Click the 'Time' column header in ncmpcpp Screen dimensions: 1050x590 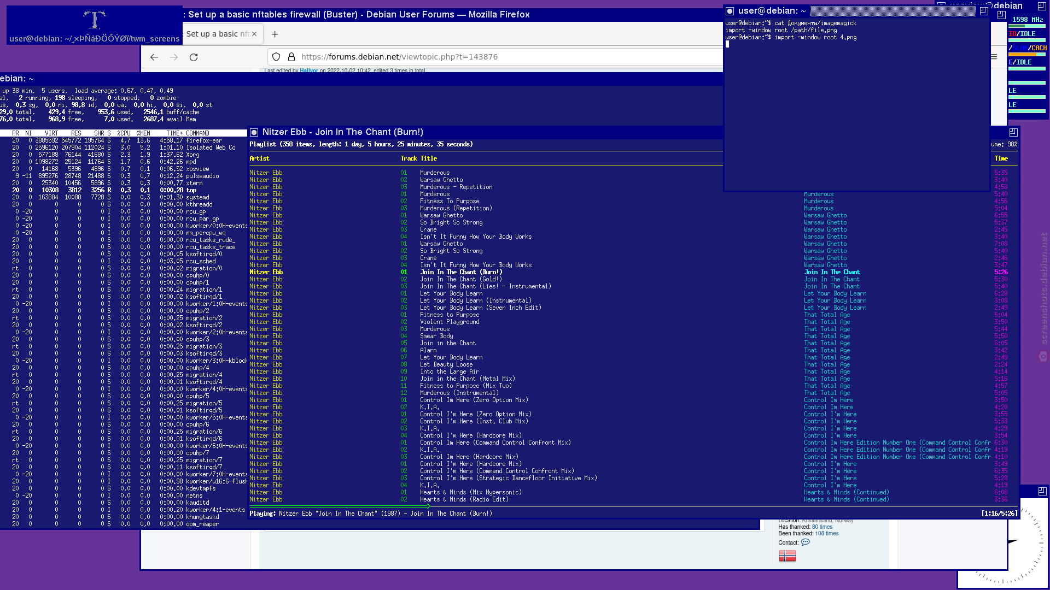[1001, 158]
